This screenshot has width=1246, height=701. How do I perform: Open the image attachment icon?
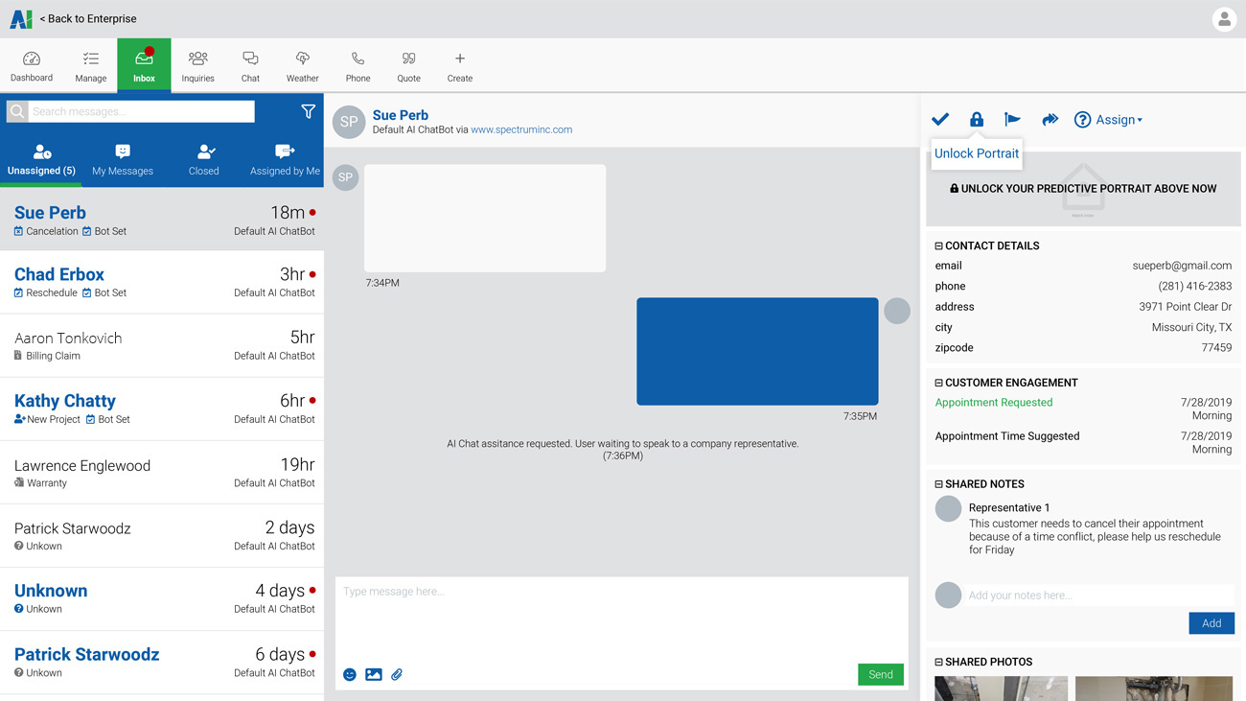click(373, 674)
